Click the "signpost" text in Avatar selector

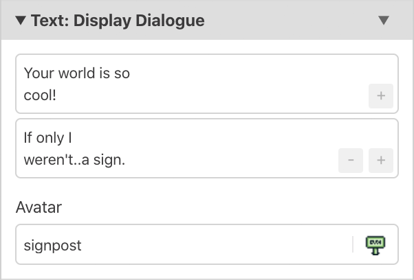53,245
